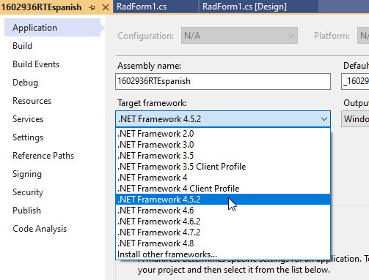Open the Code Analysis page
369x280 pixels.
pyautogui.click(x=40, y=229)
